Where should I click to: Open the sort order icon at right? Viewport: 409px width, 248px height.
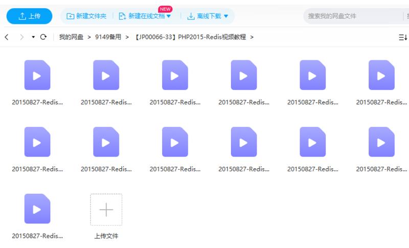pyautogui.click(x=403, y=37)
